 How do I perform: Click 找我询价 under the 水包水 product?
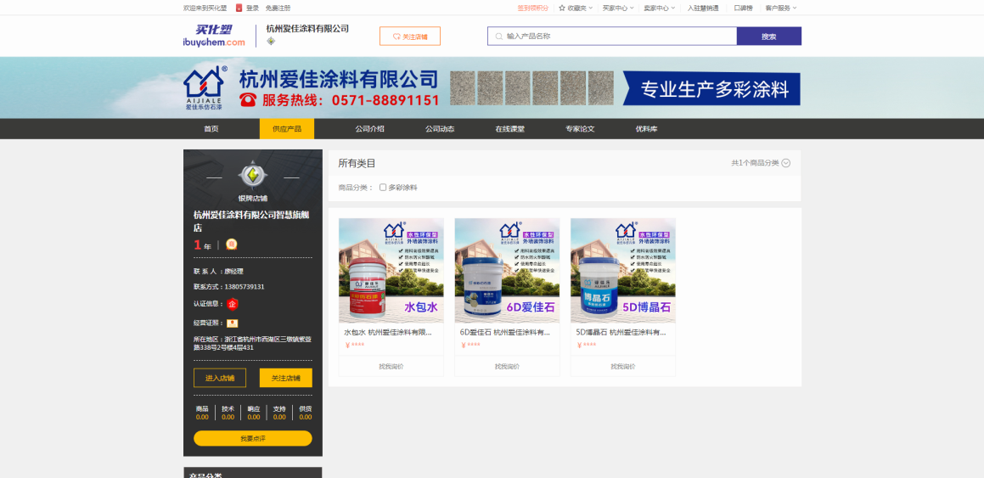point(391,366)
